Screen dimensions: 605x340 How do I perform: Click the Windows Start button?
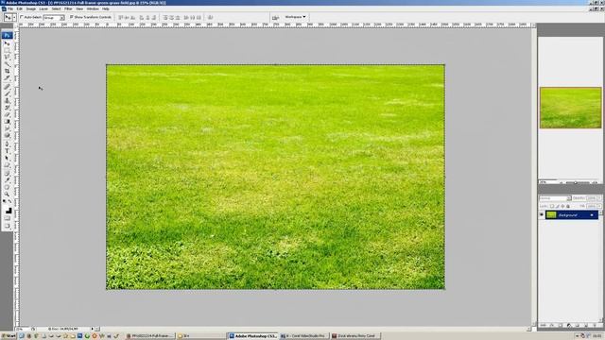(9, 336)
